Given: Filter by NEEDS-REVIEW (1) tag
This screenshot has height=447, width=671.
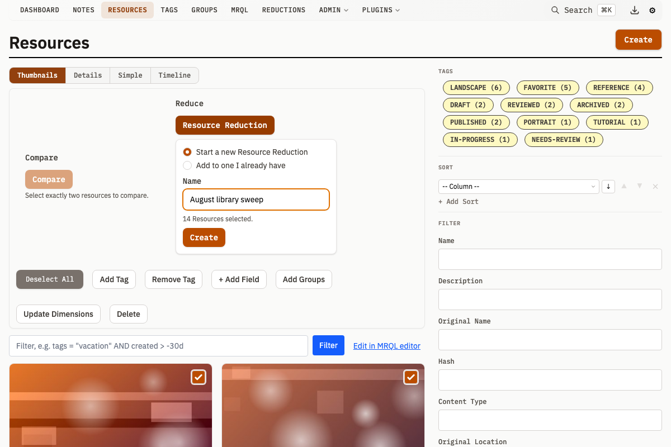Looking at the screenshot, I should (x=564, y=140).
